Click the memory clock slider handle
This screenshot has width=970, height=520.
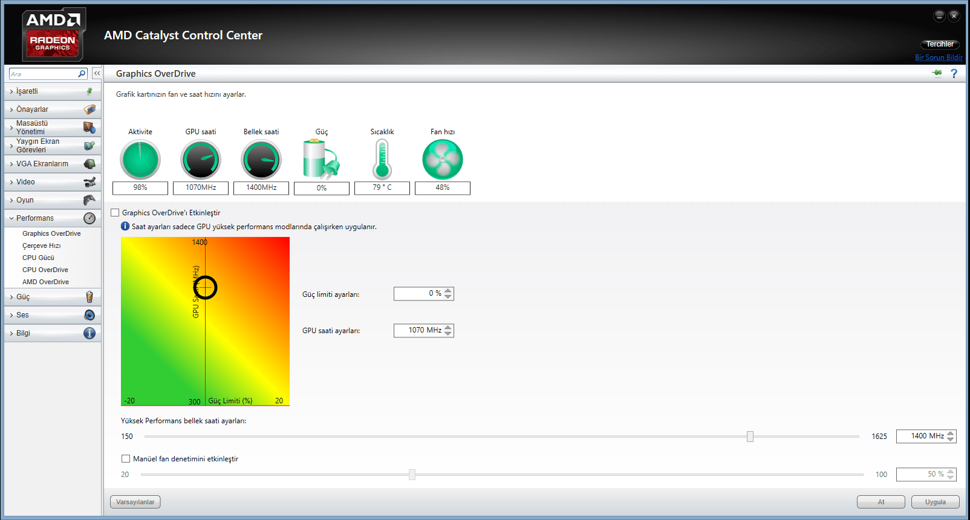point(750,437)
